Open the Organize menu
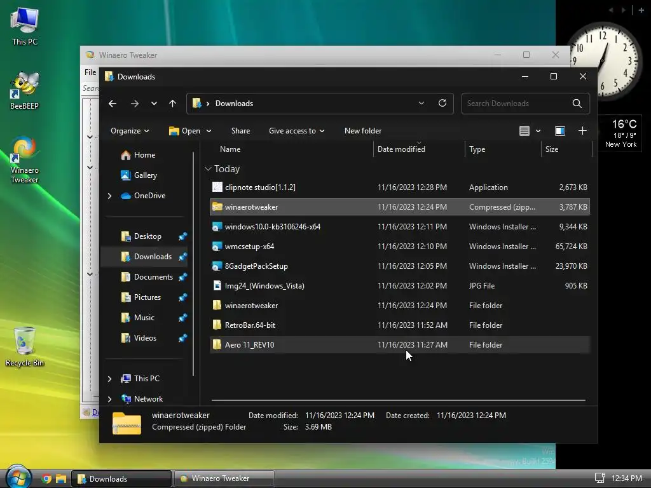 tap(130, 131)
